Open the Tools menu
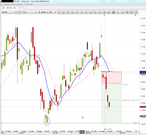This screenshot has width=146, height=135. 26,4
